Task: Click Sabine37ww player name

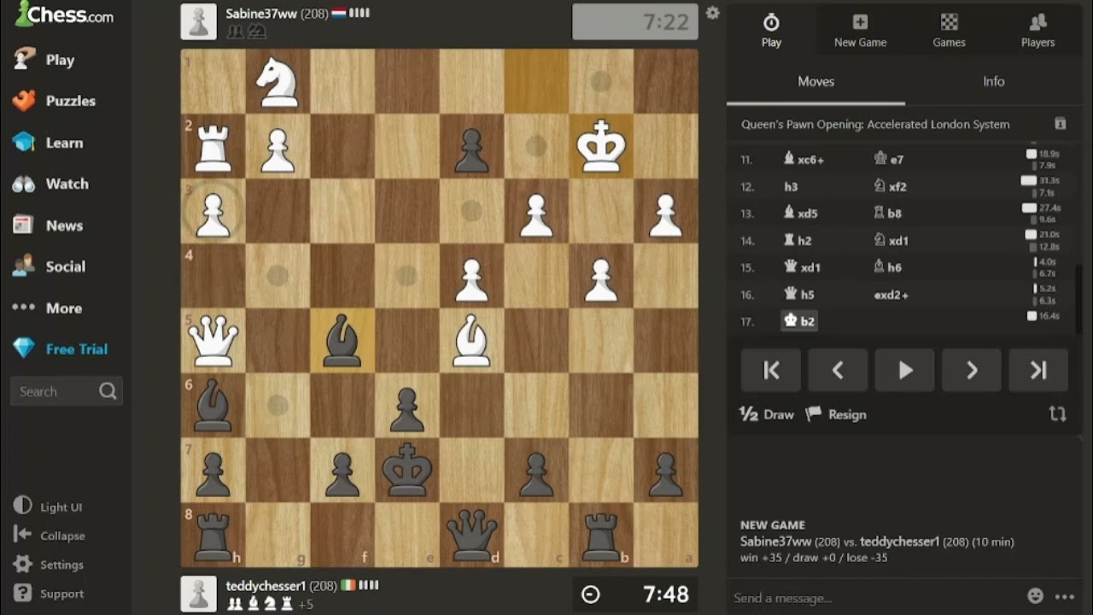Action: coord(262,14)
